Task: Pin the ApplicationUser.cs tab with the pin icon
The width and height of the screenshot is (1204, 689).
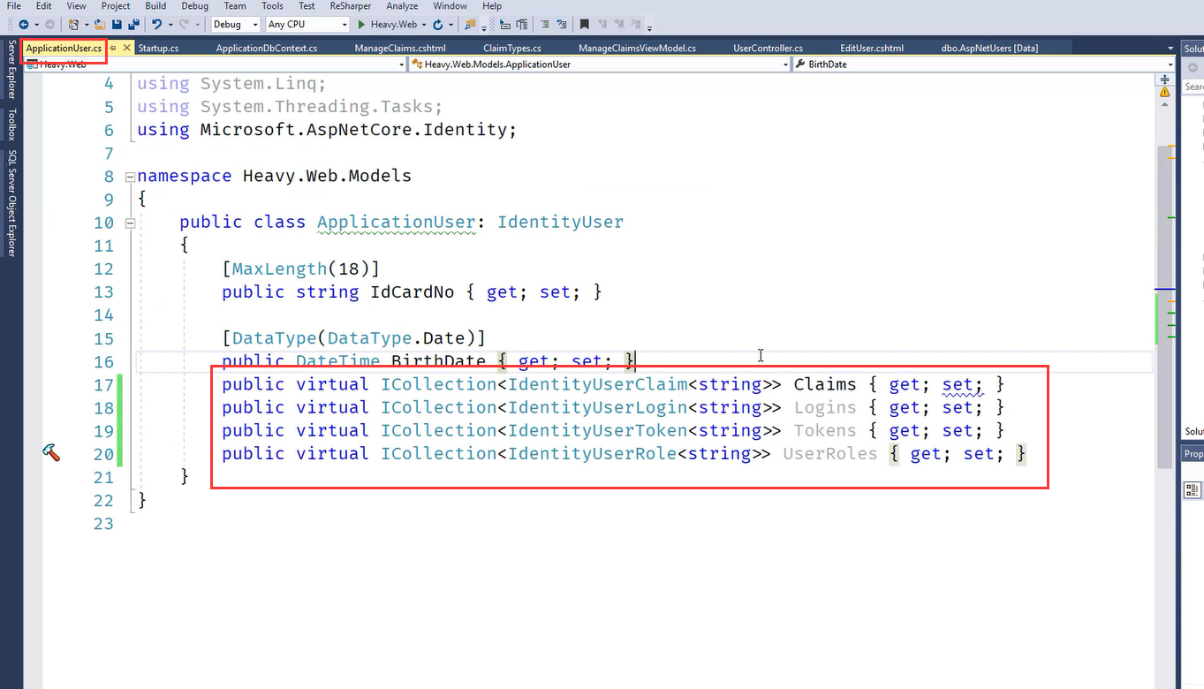Action: point(113,48)
